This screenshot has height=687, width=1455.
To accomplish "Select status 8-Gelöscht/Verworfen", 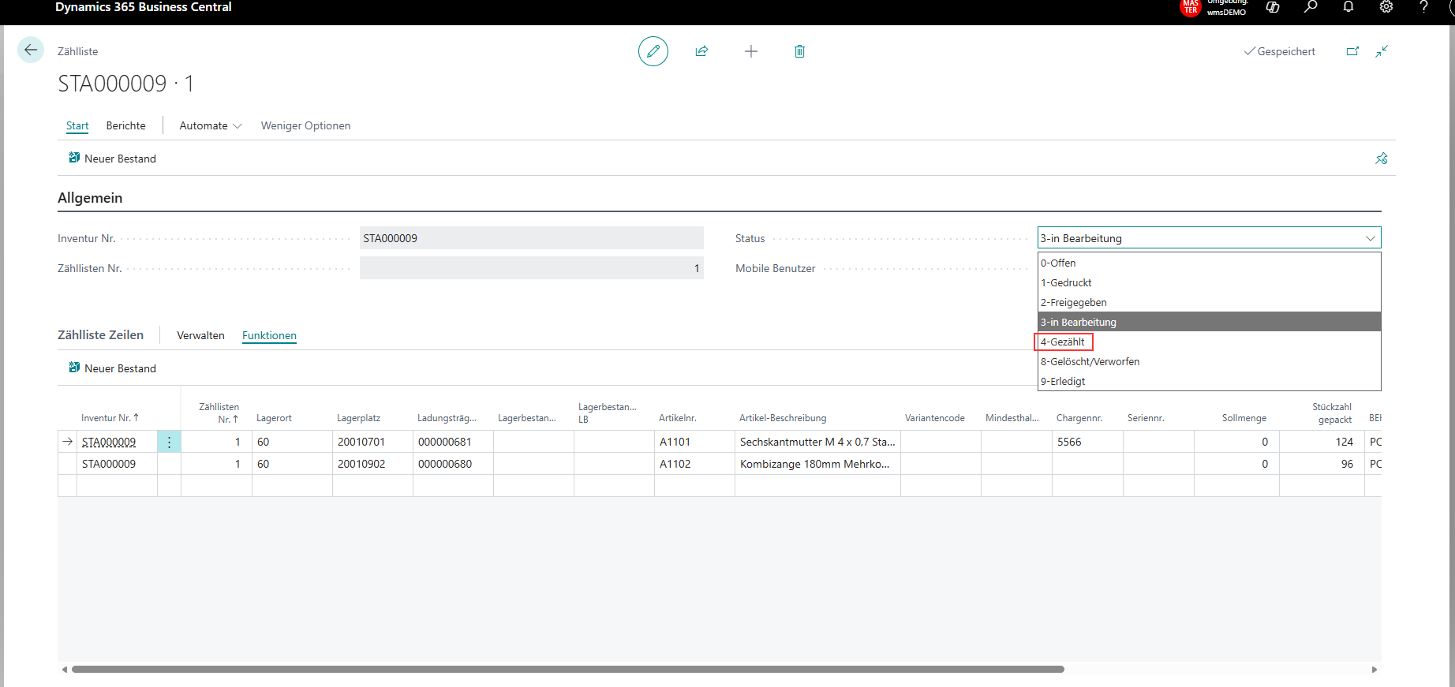I will [x=1209, y=361].
